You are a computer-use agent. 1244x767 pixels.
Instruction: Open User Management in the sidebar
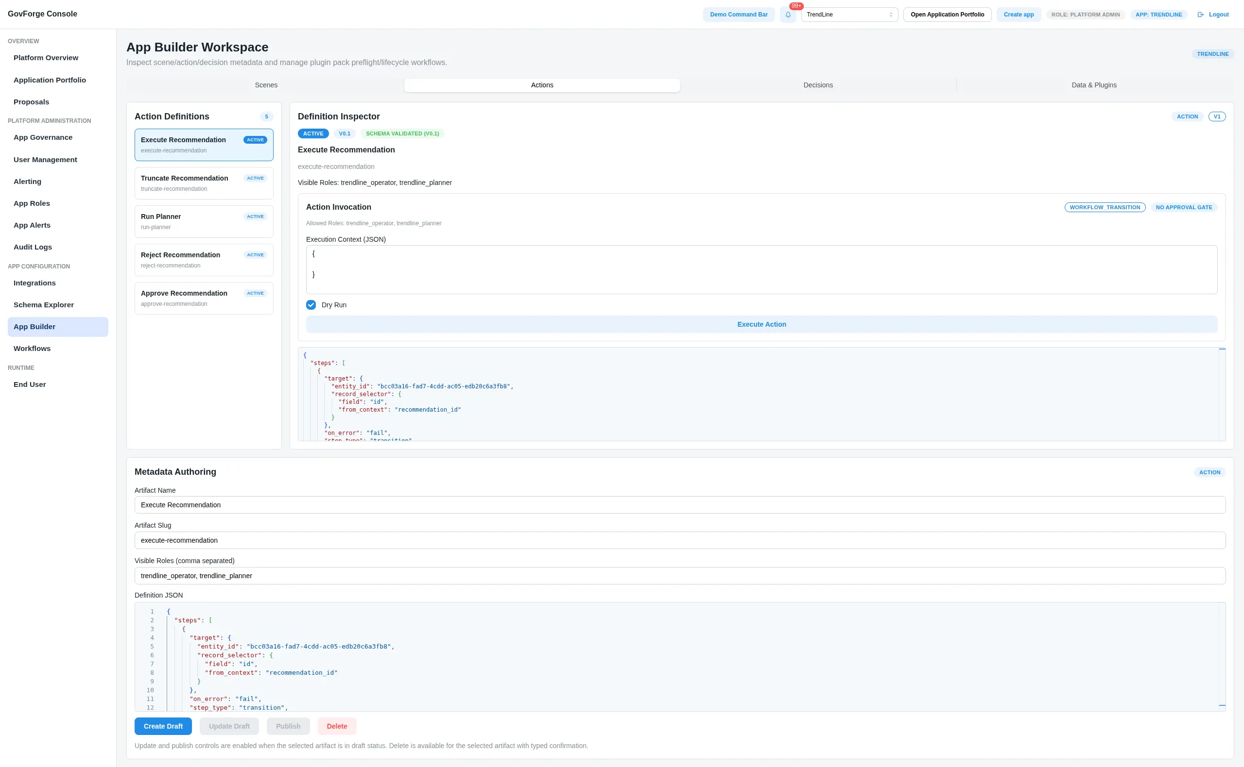[x=58, y=160]
